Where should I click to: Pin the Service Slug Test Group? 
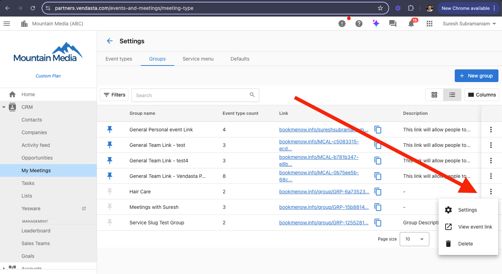tap(110, 223)
